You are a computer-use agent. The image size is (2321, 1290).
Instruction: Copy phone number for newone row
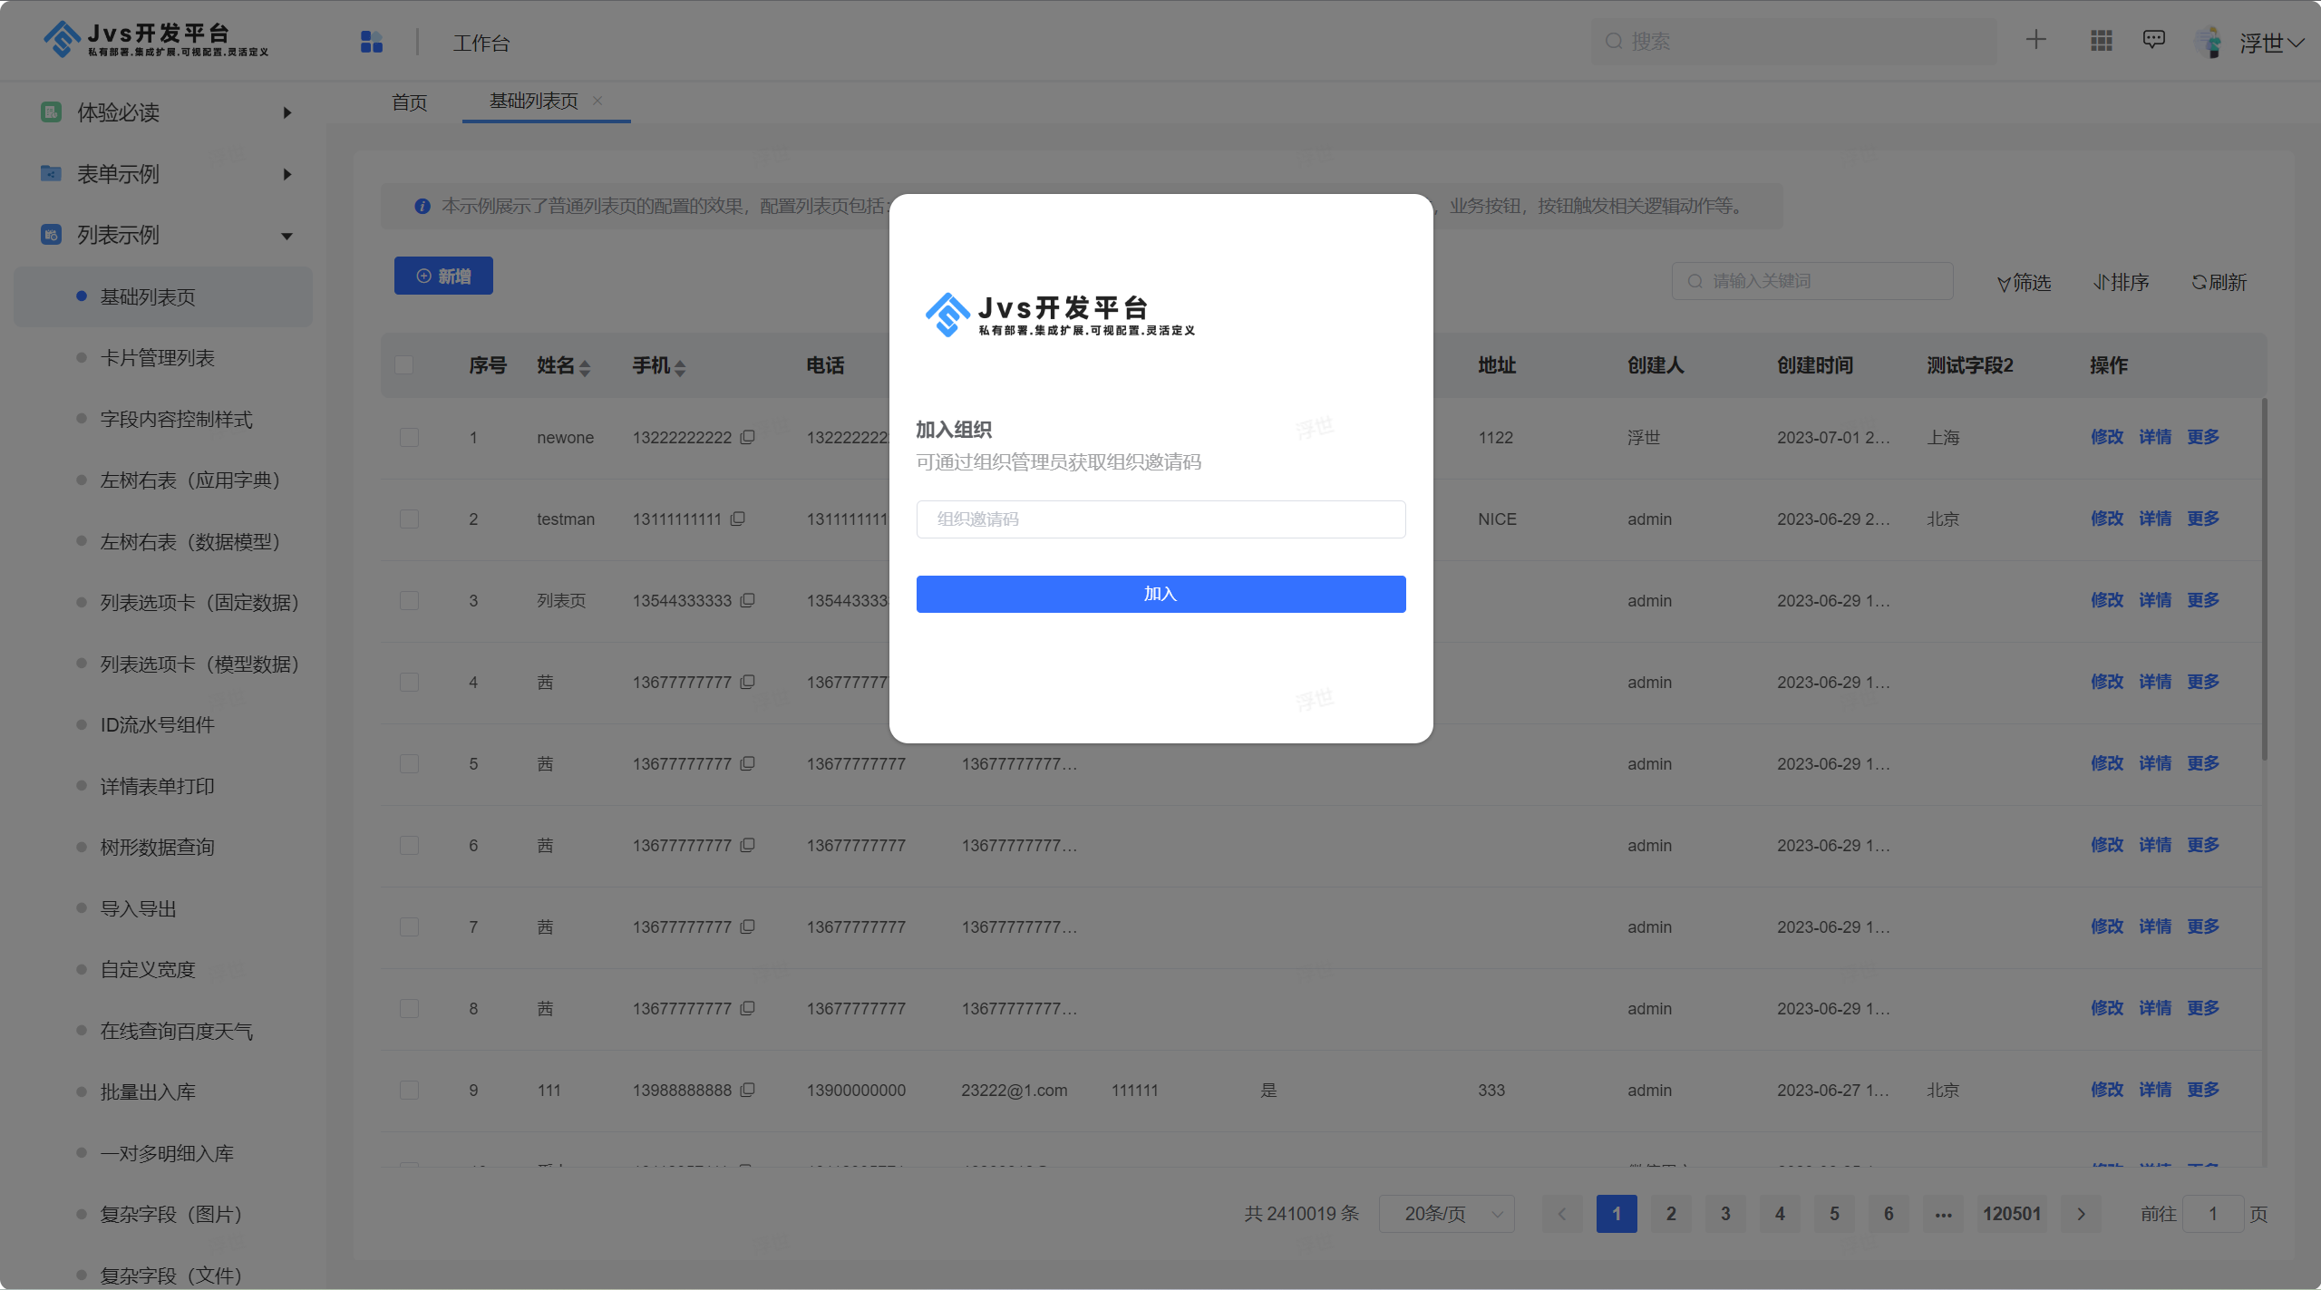[748, 437]
